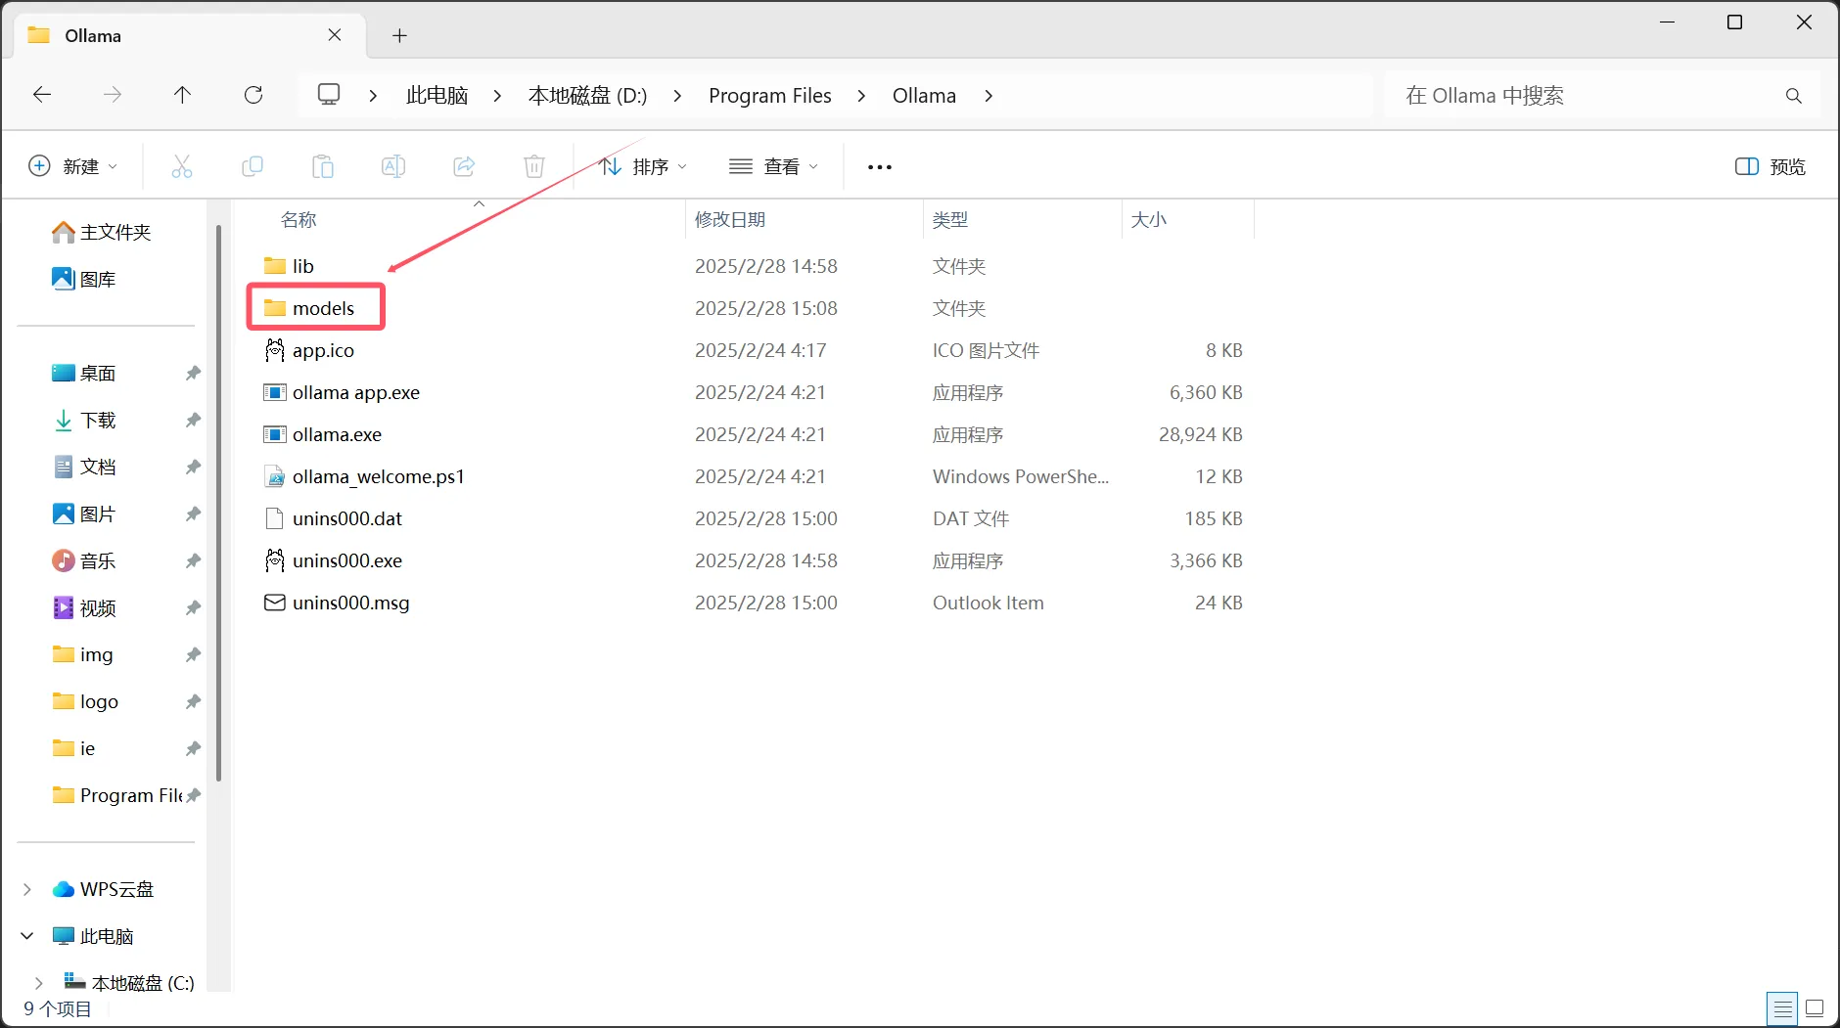Image resolution: width=1840 pixels, height=1028 pixels.
Task: Go forward with the right arrow
Action: click(x=113, y=95)
